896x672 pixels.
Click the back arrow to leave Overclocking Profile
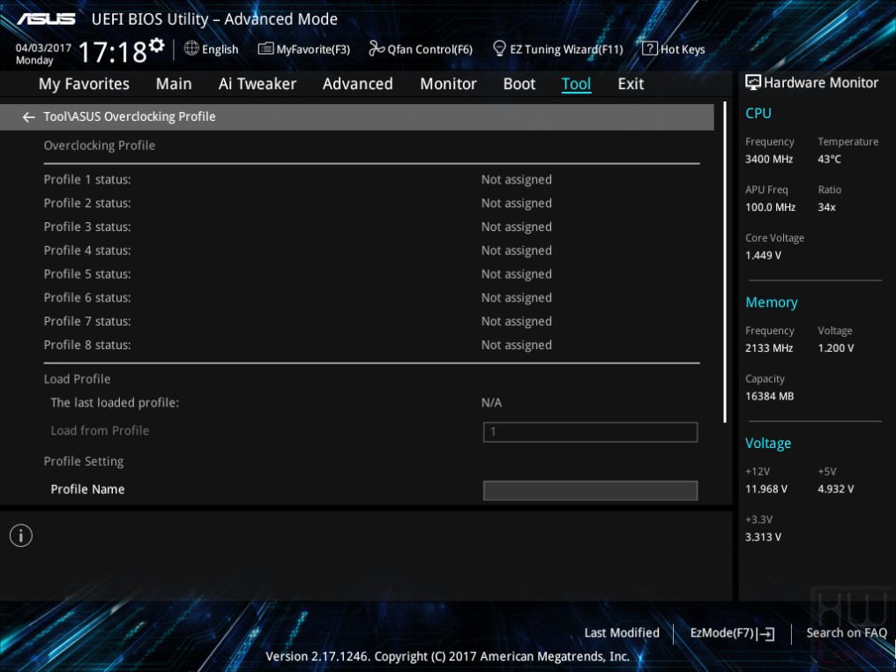pos(28,117)
